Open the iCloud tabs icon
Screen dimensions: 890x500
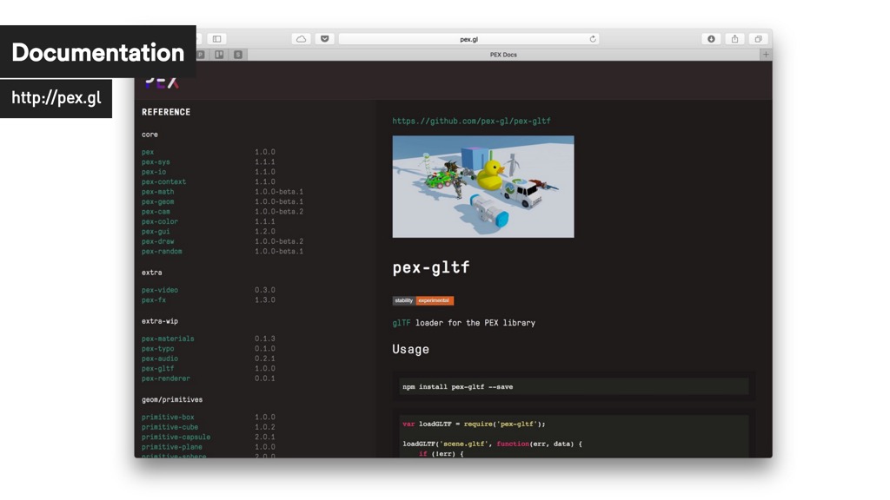302,39
